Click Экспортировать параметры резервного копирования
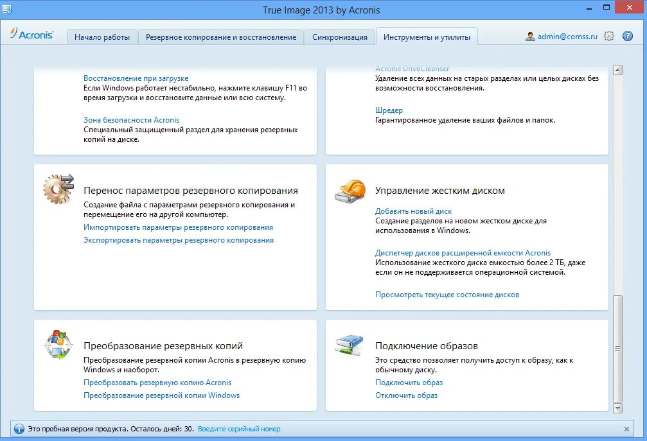 [x=178, y=240]
